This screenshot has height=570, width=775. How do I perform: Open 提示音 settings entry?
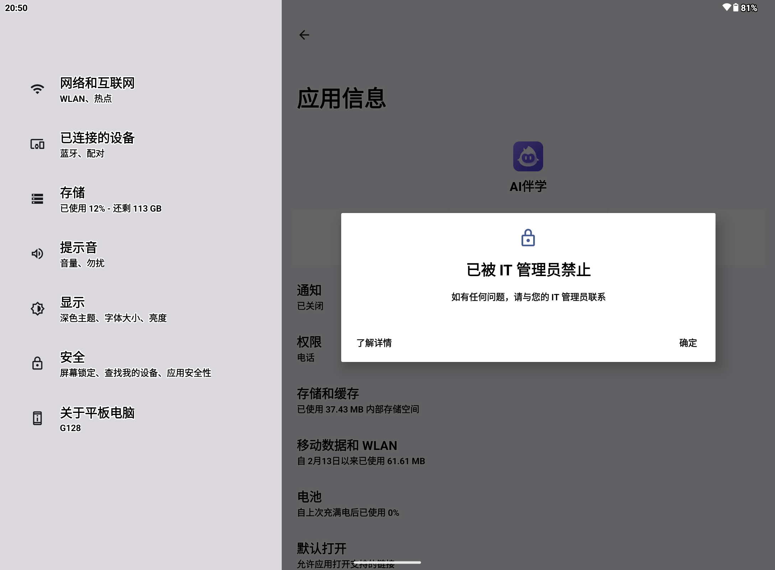(82, 254)
